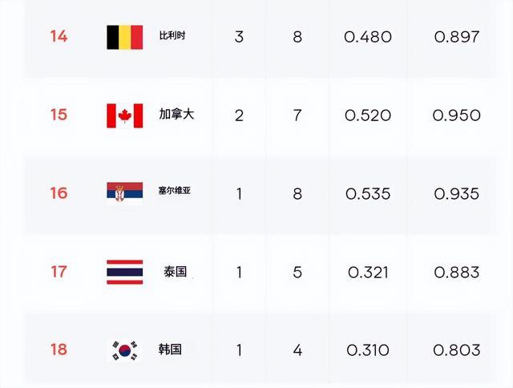Click the 塞尔维亚 team name
This screenshot has height=388, width=513.
(x=175, y=191)
